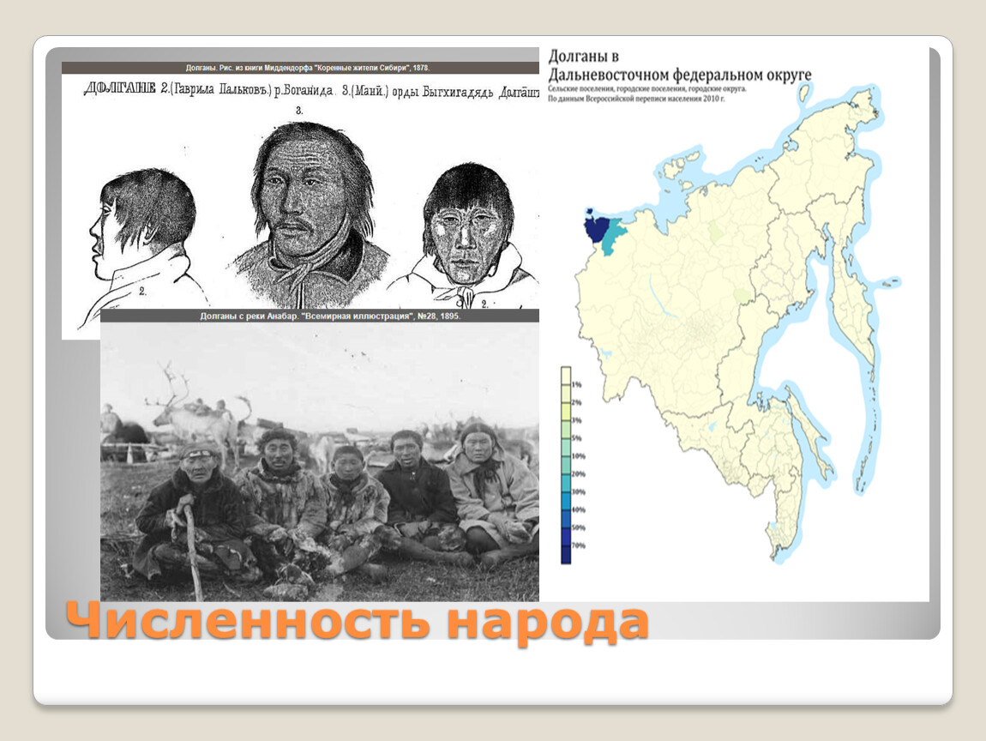The width and height of the screenshot is (986, 741).
Task: Click the 1895 group photo of seated Dolgans
Action: click(320, 461)
